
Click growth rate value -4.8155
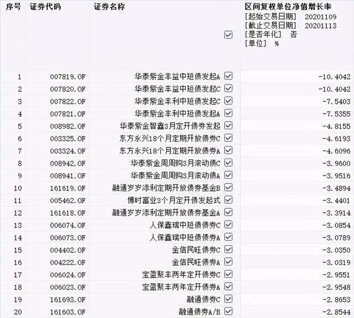(x=336, y=126)
